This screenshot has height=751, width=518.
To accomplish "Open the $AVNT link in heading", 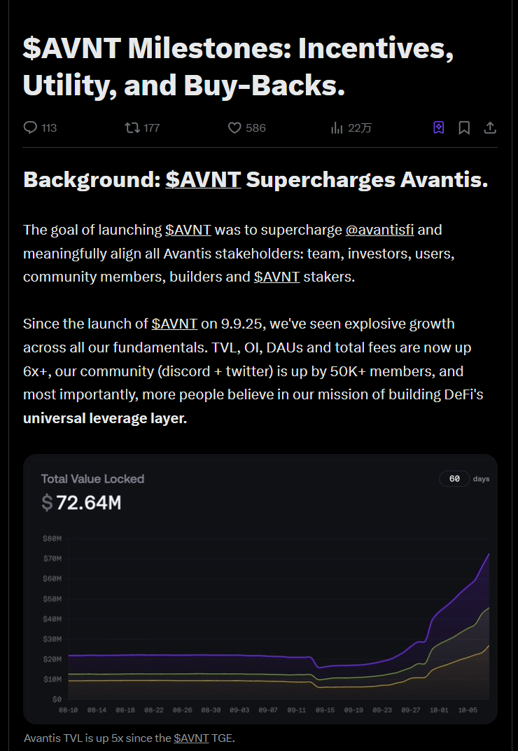I will click(x=203, y=179).
